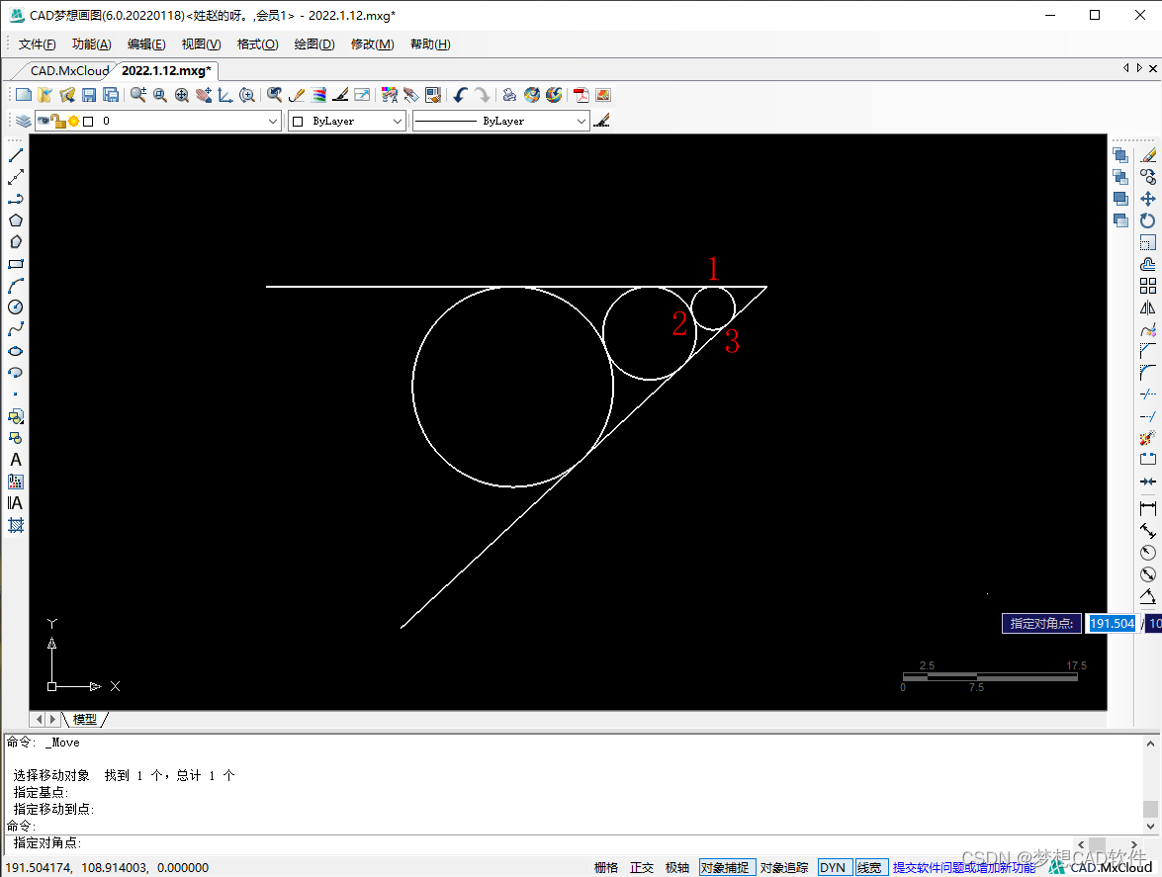The width and height of the screenshot is (1162, 877).
Task: Open the Layer manager icon
Action: (23, 121)
